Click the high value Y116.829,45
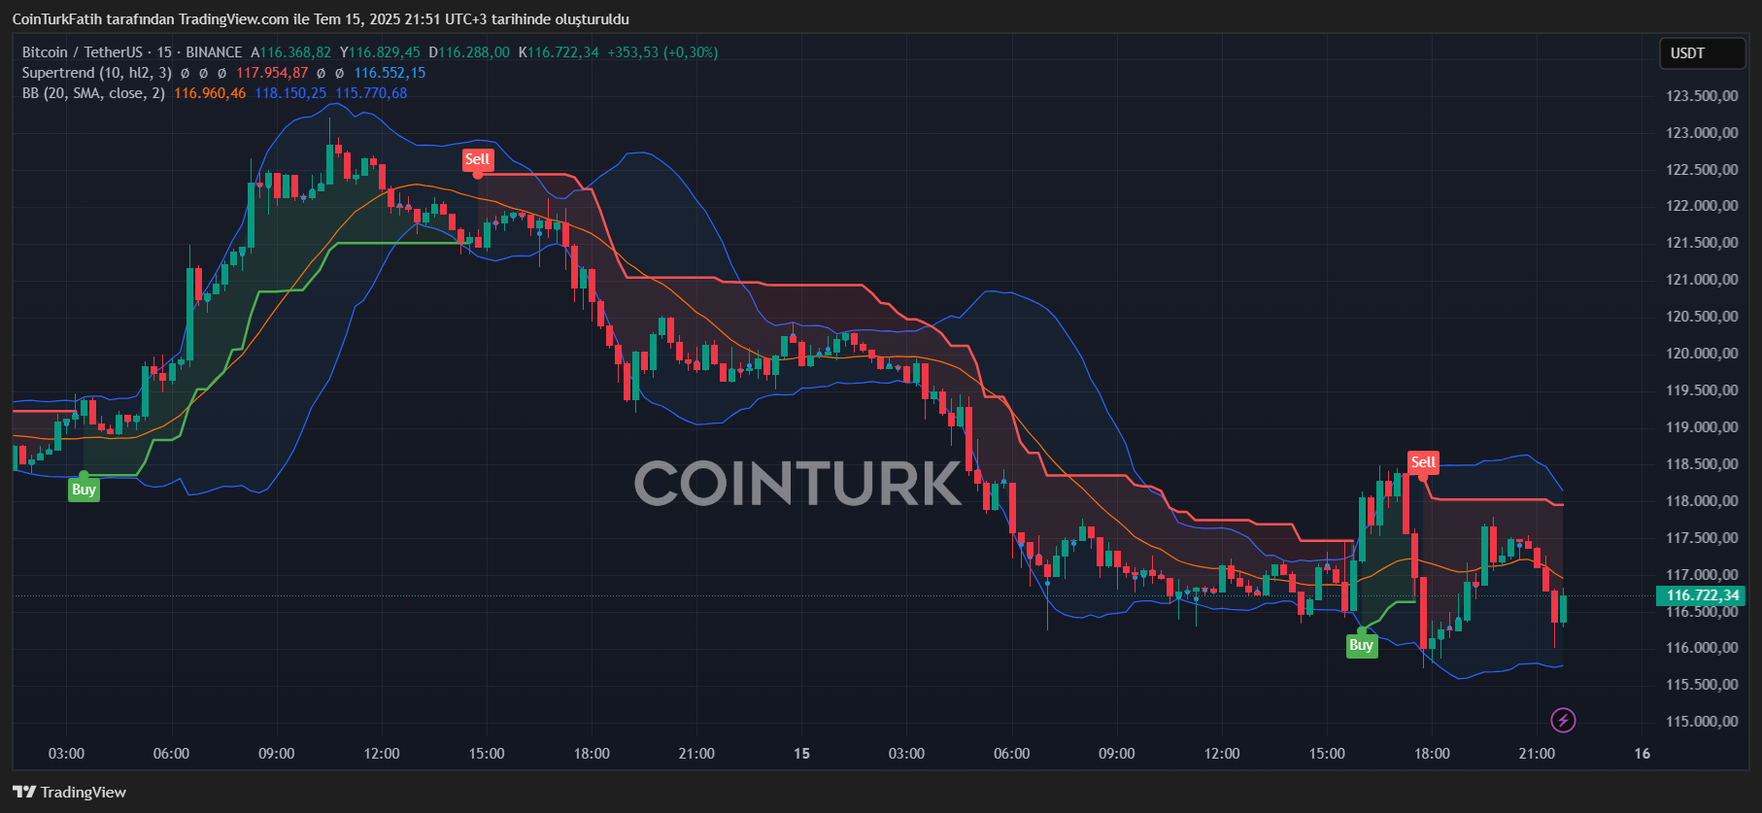The image size is (1762, 813). pyautogui.click(x=380, y=52)
